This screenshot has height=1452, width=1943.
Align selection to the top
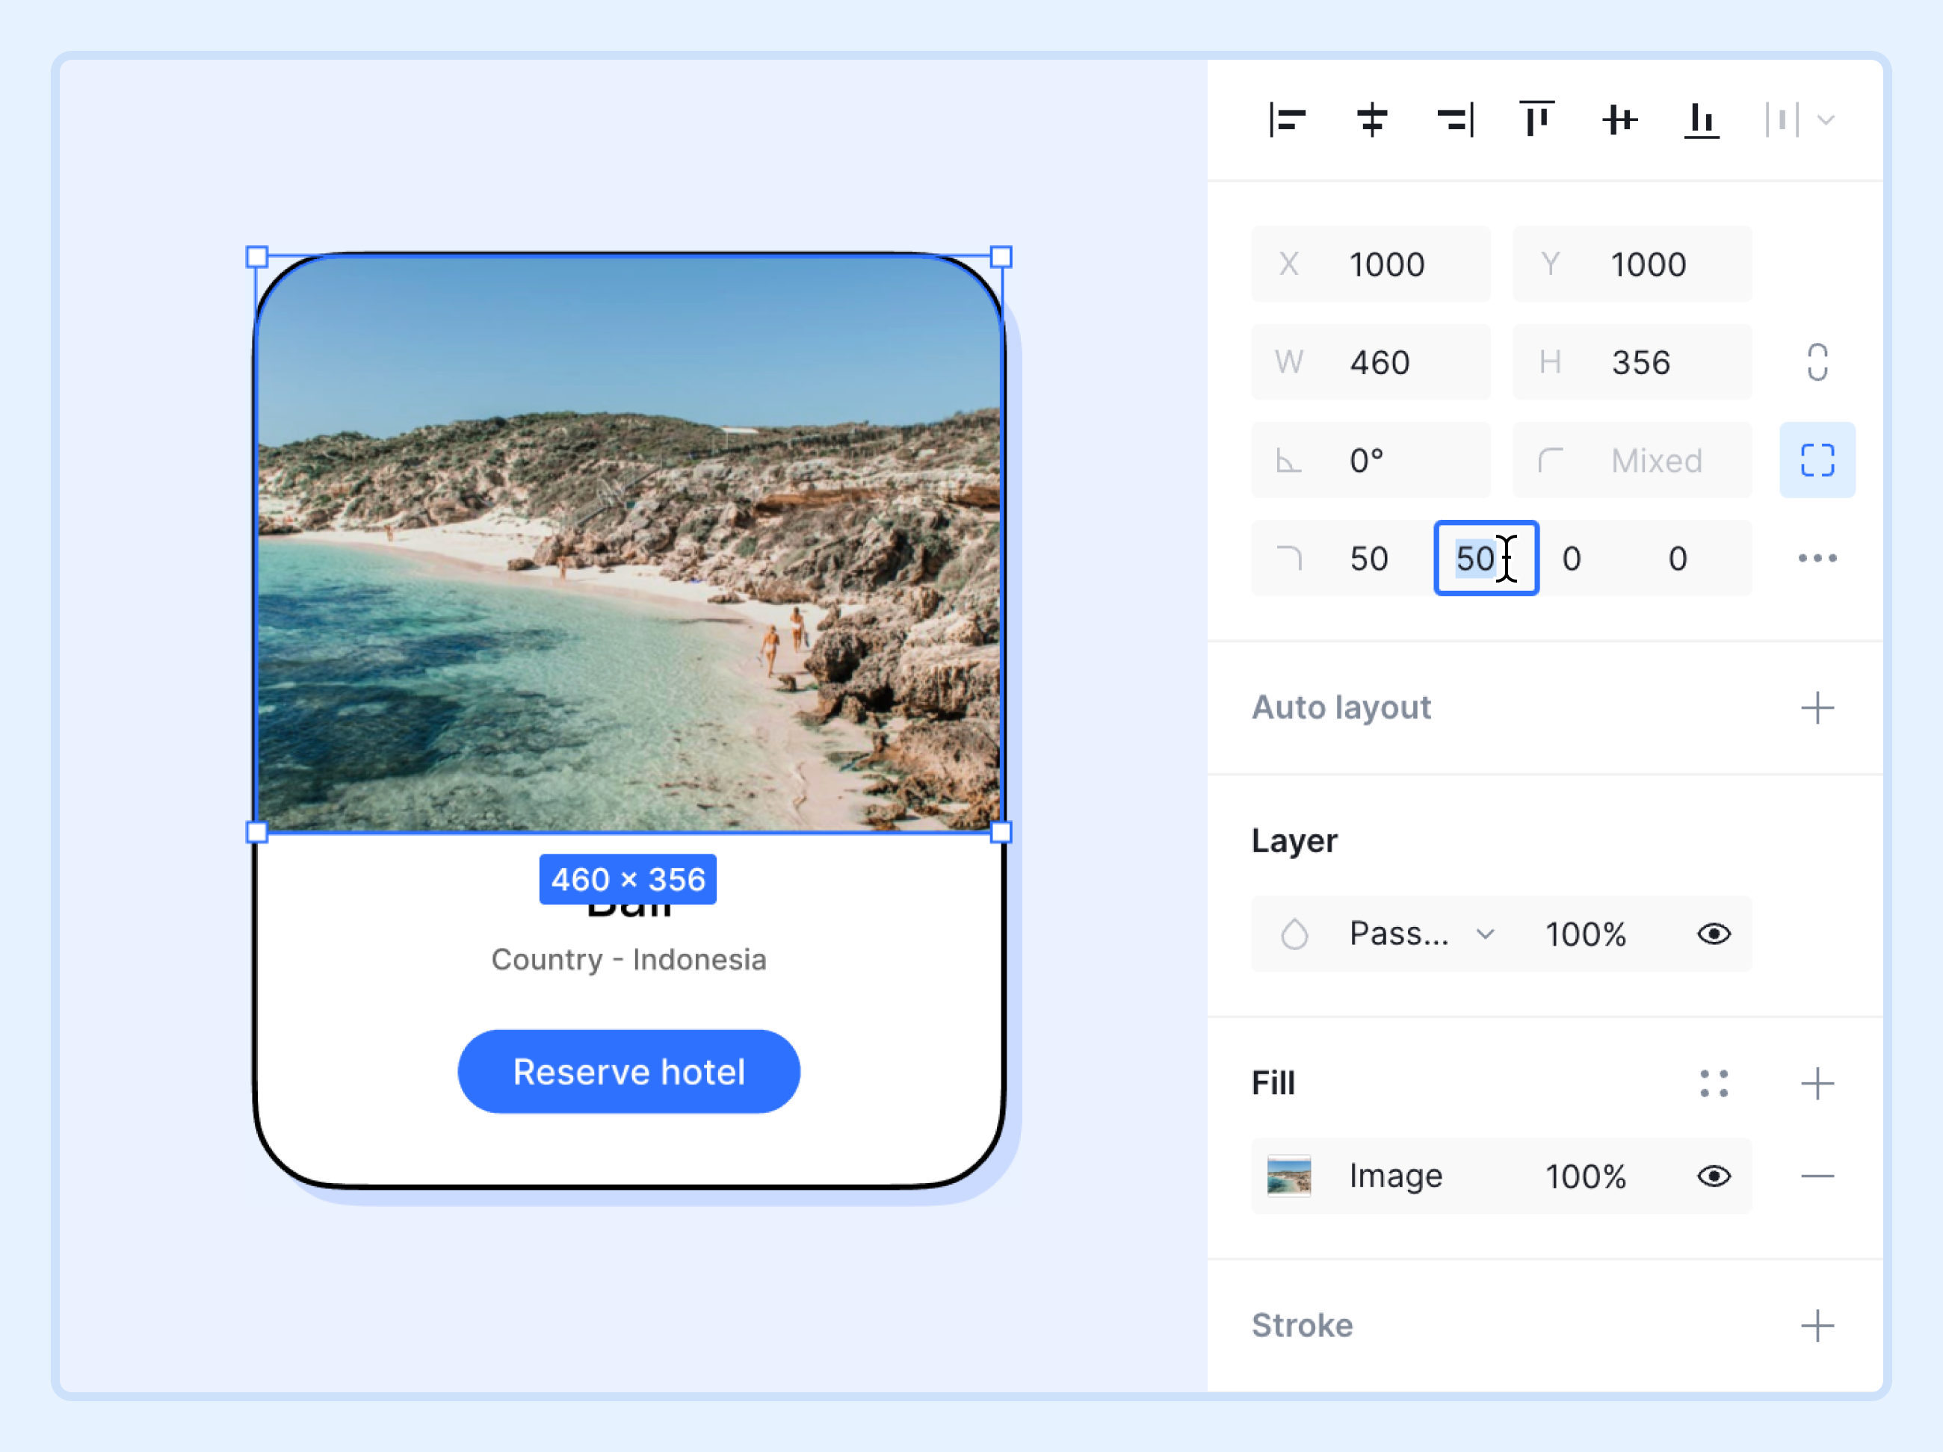pos(1536,119)
